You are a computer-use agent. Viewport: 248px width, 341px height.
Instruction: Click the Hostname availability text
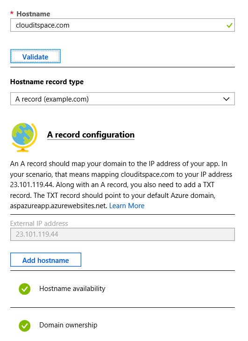[x=72, y=289]
